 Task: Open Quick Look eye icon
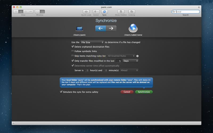(x=86, y=12)
